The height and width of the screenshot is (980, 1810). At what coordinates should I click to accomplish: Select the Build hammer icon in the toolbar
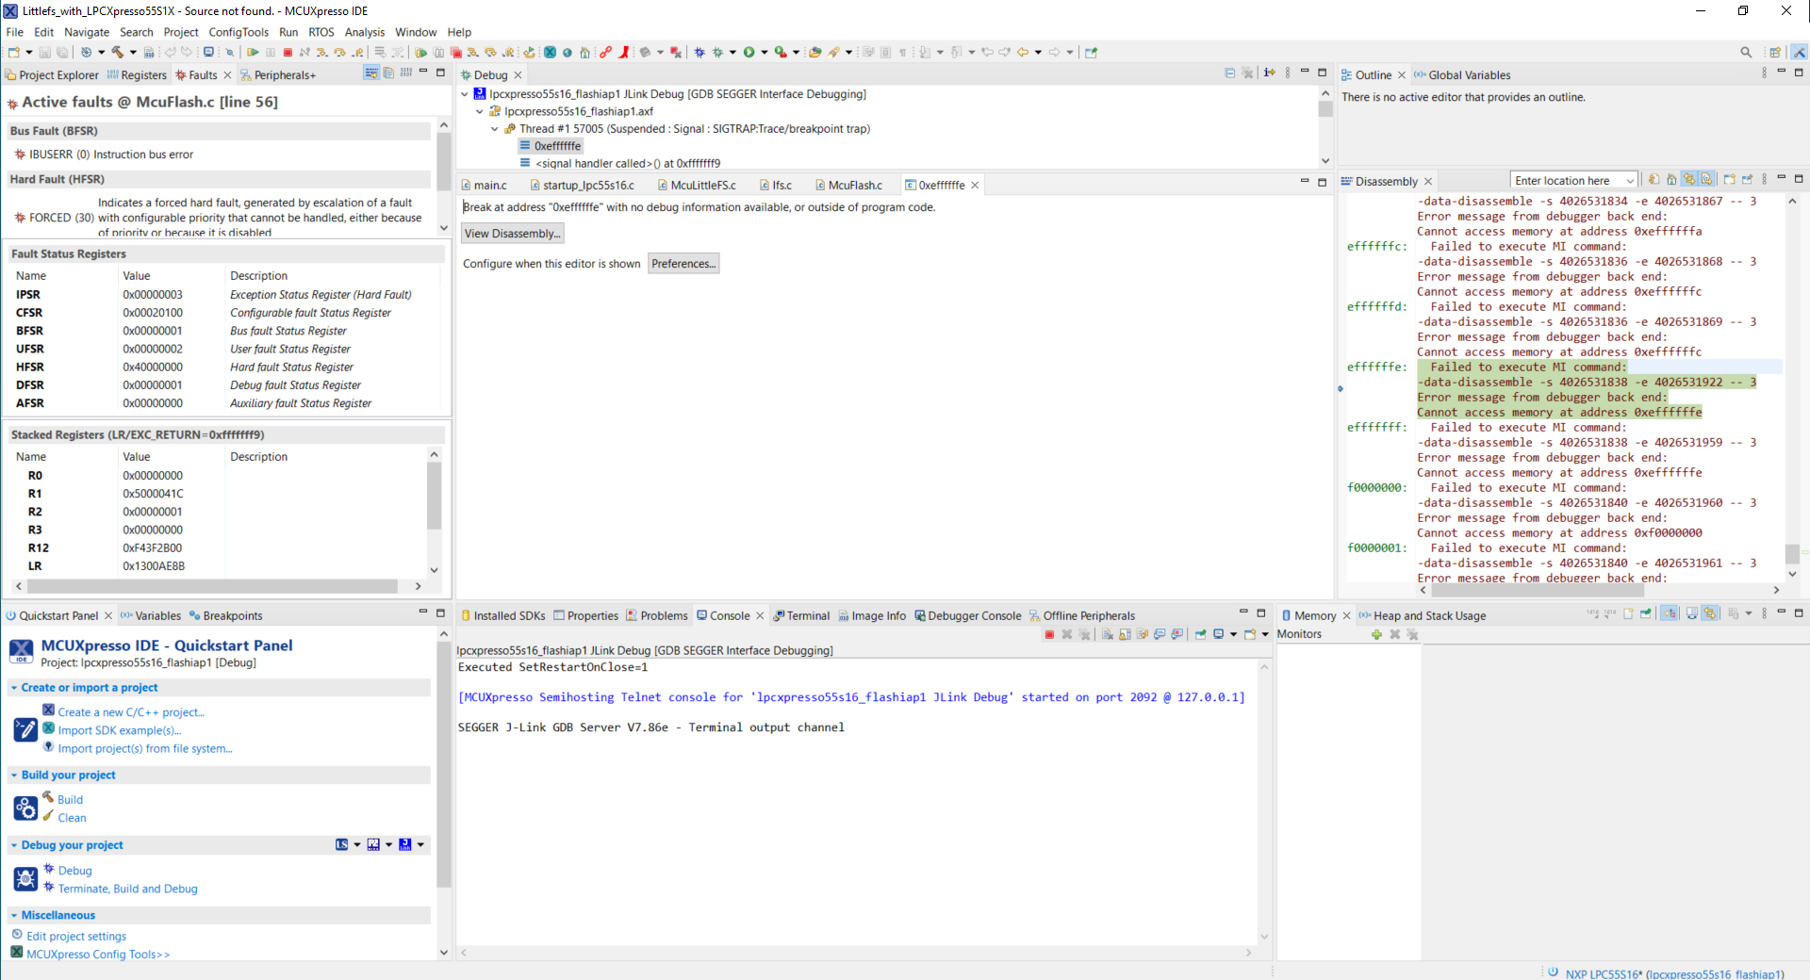118,53
